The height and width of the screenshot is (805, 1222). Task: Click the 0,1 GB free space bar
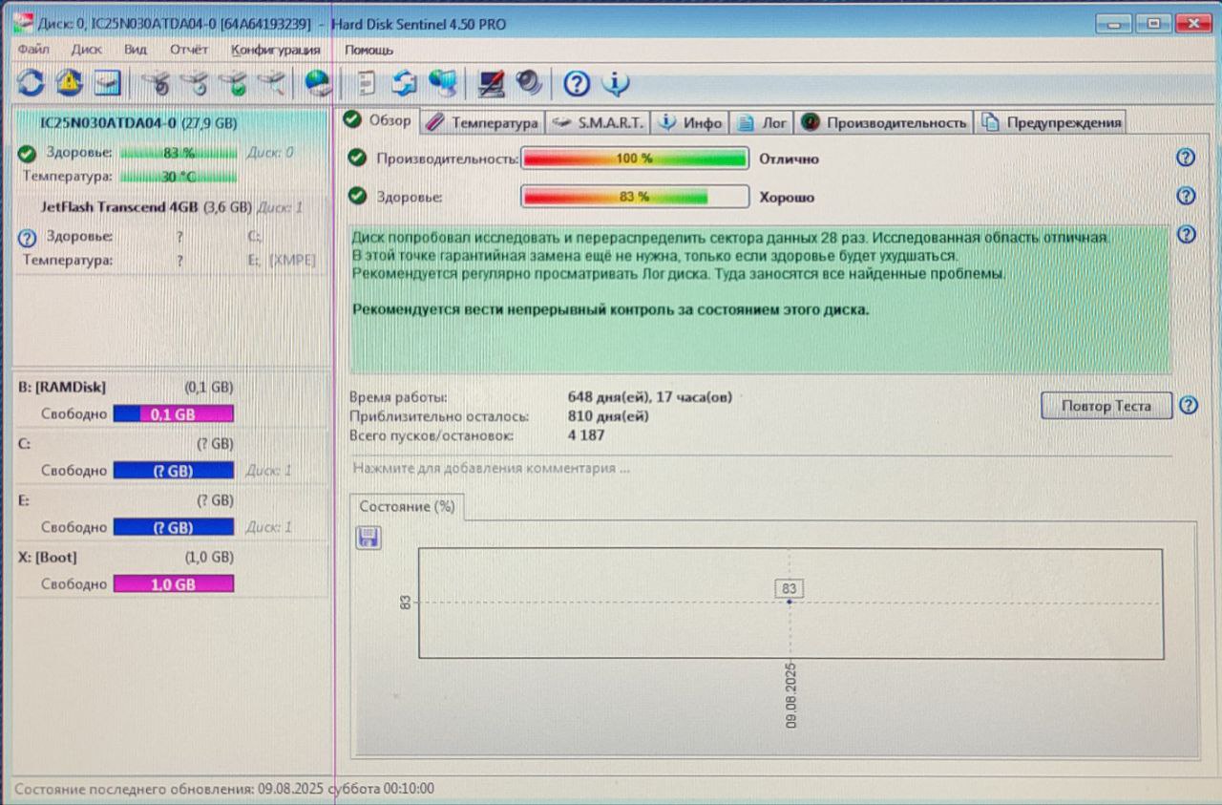[173, 414]
